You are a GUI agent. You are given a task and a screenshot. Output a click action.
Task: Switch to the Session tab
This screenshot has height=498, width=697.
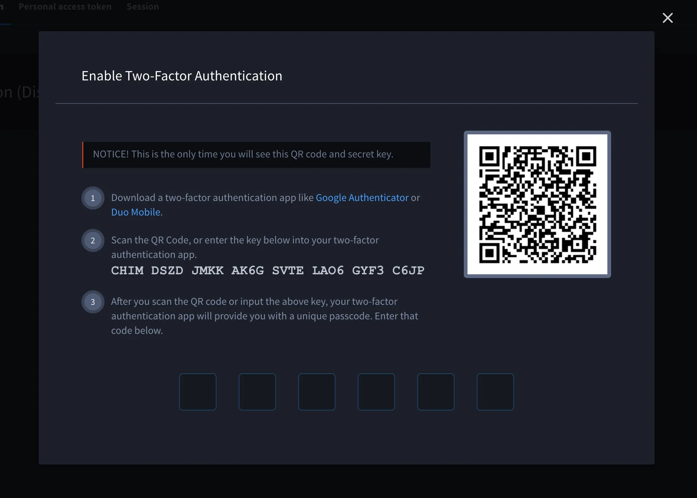click(143, 7)
